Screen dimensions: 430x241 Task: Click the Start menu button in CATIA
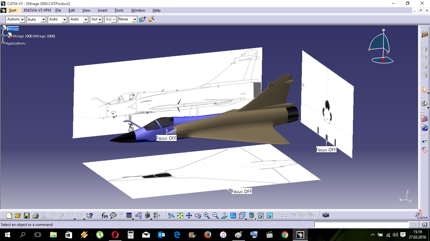tap(12, 10)
